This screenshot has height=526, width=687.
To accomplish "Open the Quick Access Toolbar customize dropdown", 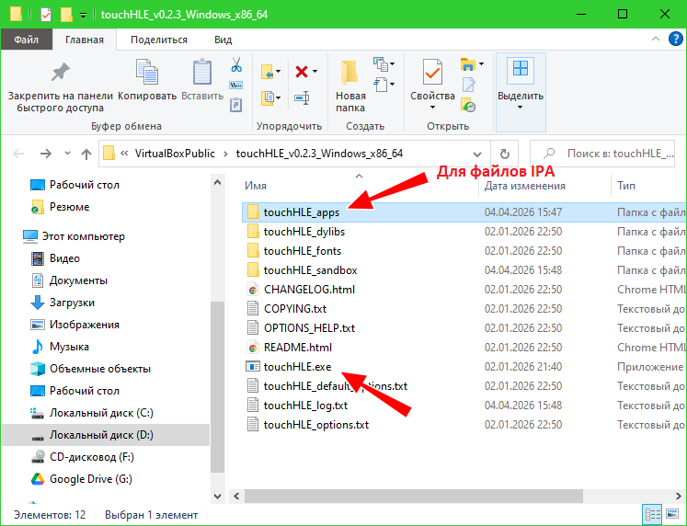I will pyautogui.click(x=84, y=17).
